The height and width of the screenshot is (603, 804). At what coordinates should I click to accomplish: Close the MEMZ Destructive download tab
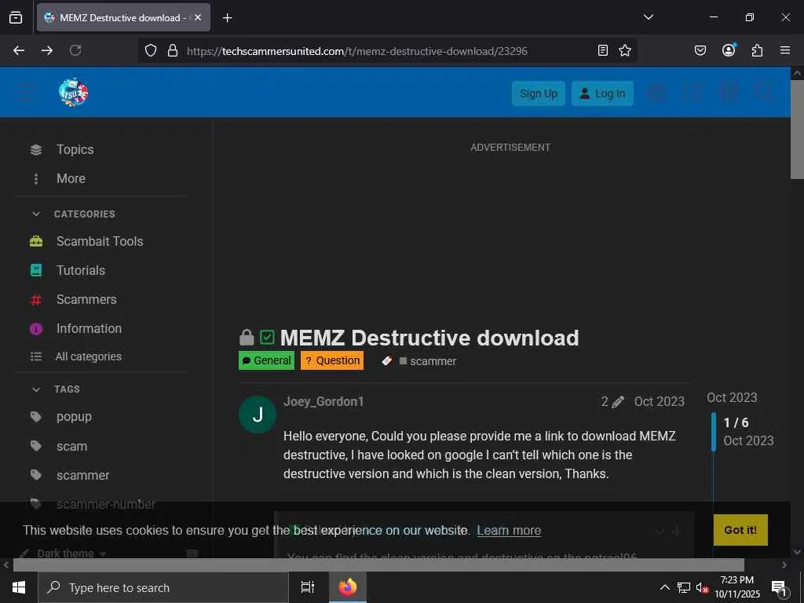[x=198, y=17]
